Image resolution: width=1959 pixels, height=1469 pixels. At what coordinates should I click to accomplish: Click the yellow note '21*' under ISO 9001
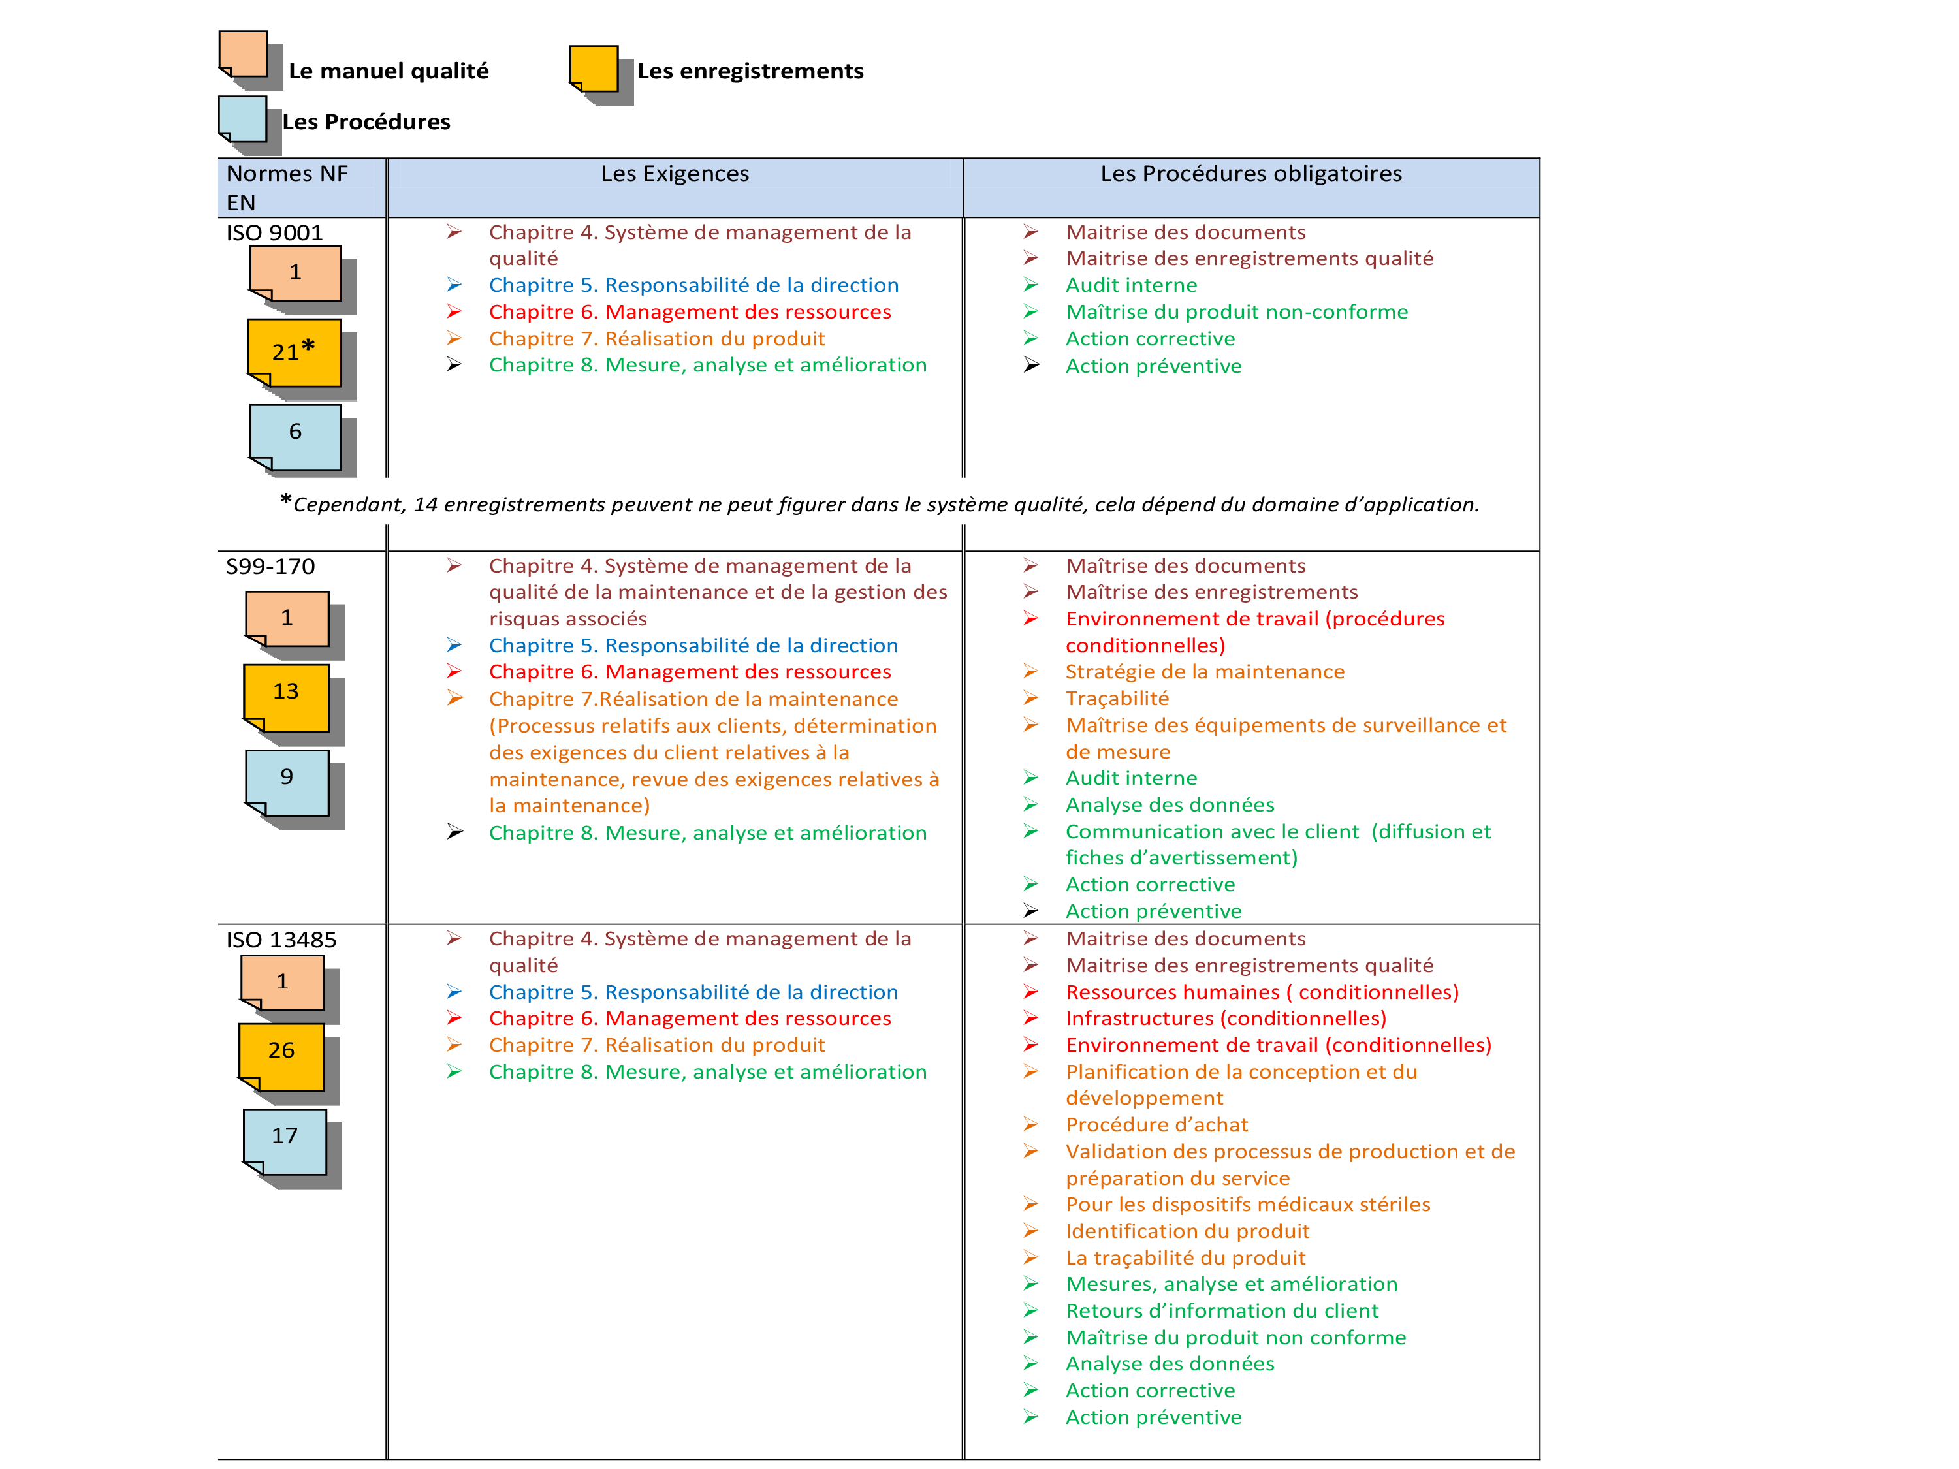point(295,353)
